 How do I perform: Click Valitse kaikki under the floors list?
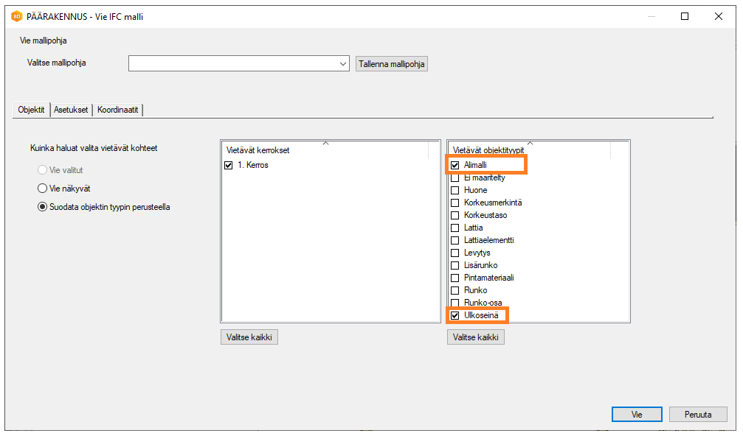pos(249,337)
